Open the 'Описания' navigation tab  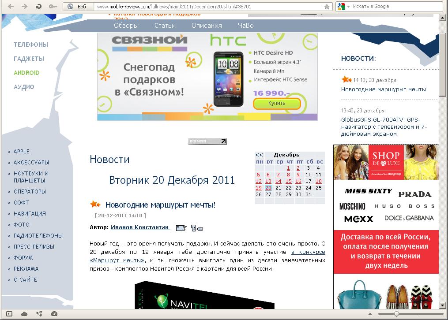coord(207,26)
